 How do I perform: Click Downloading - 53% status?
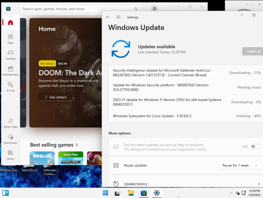pyautogui.click(x=245, y=73)
